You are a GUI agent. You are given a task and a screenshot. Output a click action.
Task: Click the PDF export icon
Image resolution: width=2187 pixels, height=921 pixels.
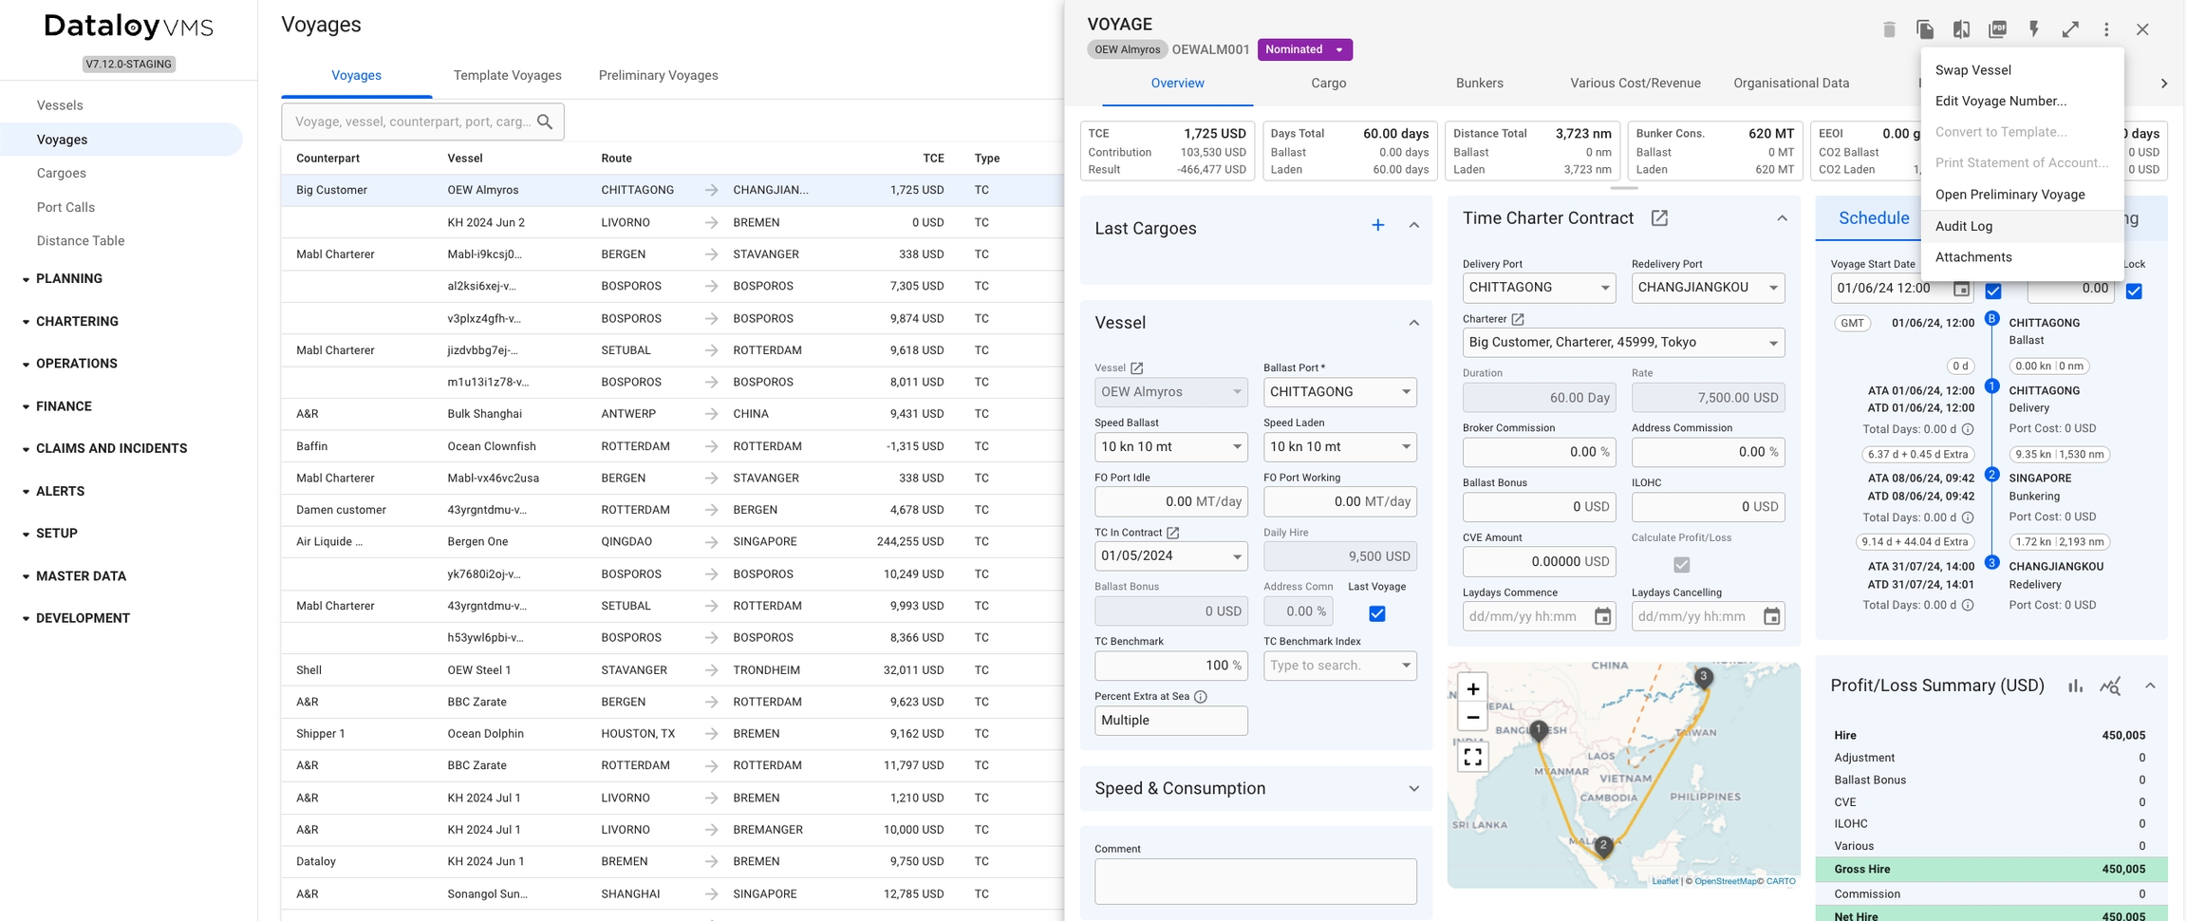coord(1997,29)
